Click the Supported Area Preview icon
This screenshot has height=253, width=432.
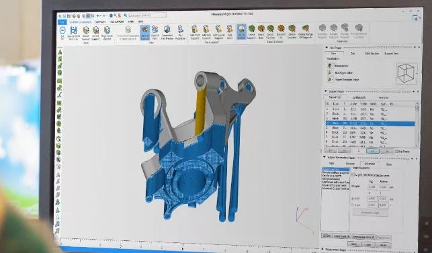point(167,33)
